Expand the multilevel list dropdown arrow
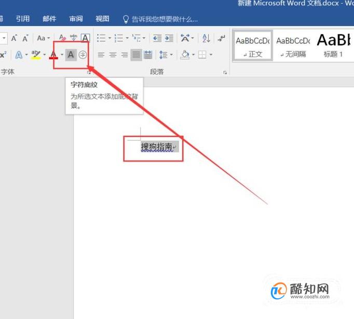The width and height of the screenshot is (354, 319). [x=144, y=38]
